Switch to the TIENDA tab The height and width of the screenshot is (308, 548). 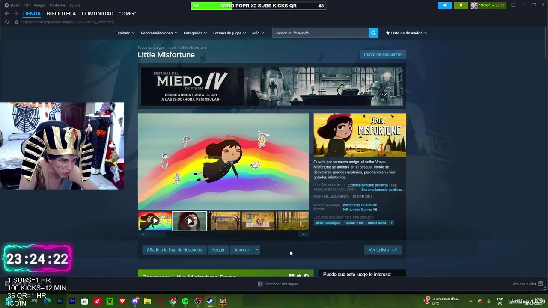[31, 14]
